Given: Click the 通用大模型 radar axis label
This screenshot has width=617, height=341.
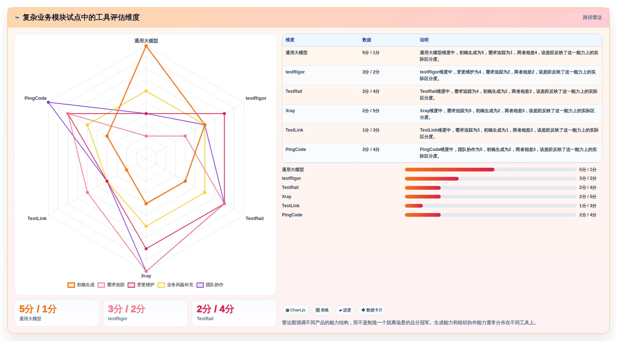Looking at the screenshot, I should tap(146, 41).
